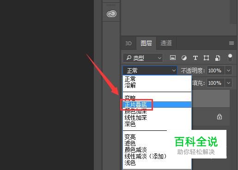Open the 类型 layer filter dropdown

tap(143, 58)
